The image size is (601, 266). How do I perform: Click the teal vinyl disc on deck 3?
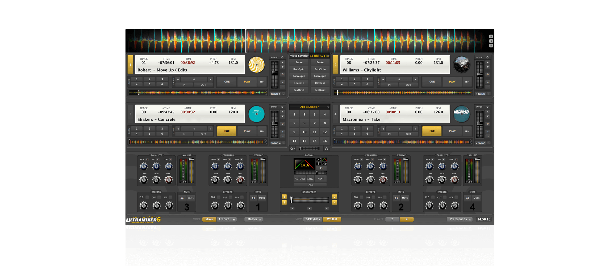click(x=257, y=114)
